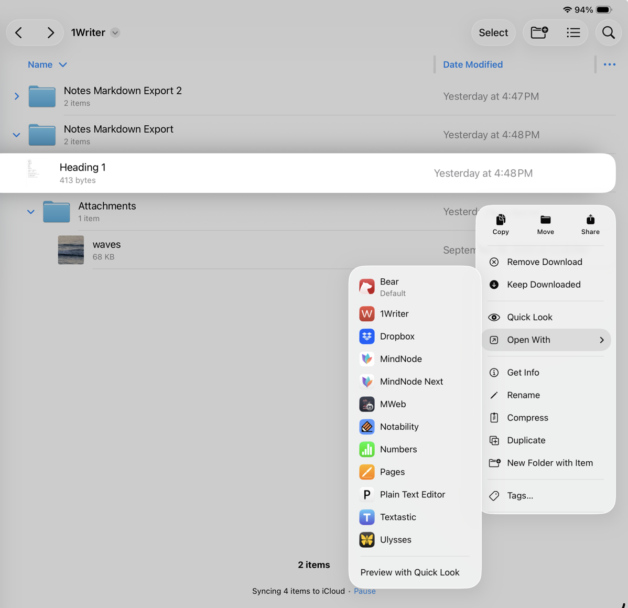This screenshot has width=628, height=608.
Task: Select Move to relocate the file
Action: pyautogui.click(x=545, y=224)
